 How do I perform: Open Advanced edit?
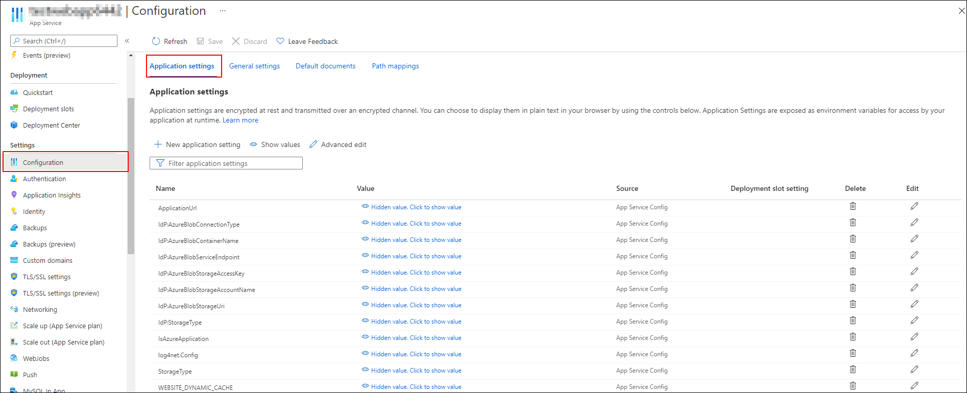coord(338,144)
